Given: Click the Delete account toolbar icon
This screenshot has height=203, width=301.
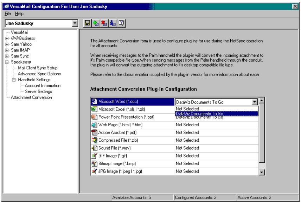Looking at the screenshot, I should click(x=104, y=23).
